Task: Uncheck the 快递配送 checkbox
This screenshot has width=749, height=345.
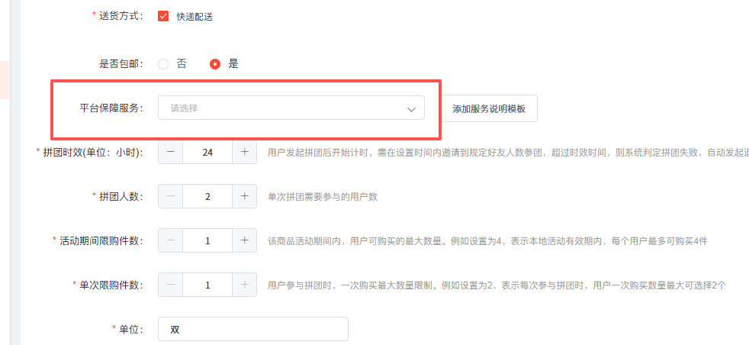Action: click(x=163, y=16)
